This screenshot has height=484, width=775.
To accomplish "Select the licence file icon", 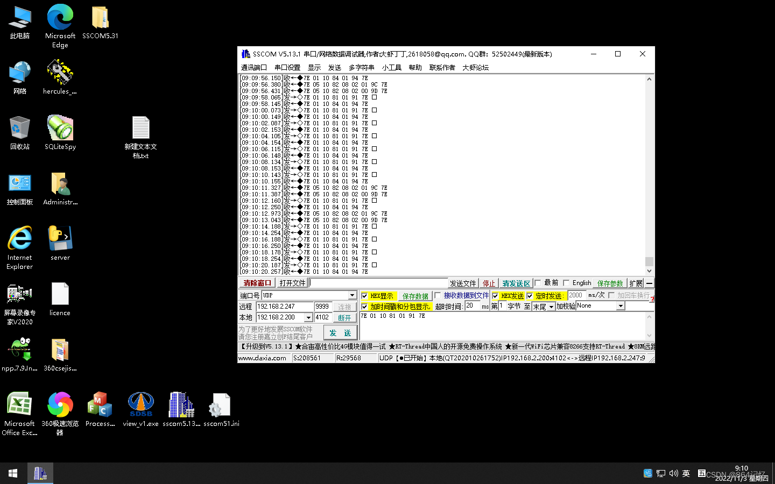I will (x=60, y=299).
